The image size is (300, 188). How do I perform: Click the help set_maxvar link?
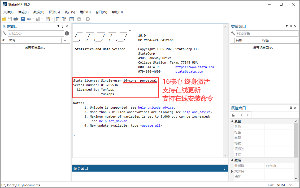pos(113,121)
